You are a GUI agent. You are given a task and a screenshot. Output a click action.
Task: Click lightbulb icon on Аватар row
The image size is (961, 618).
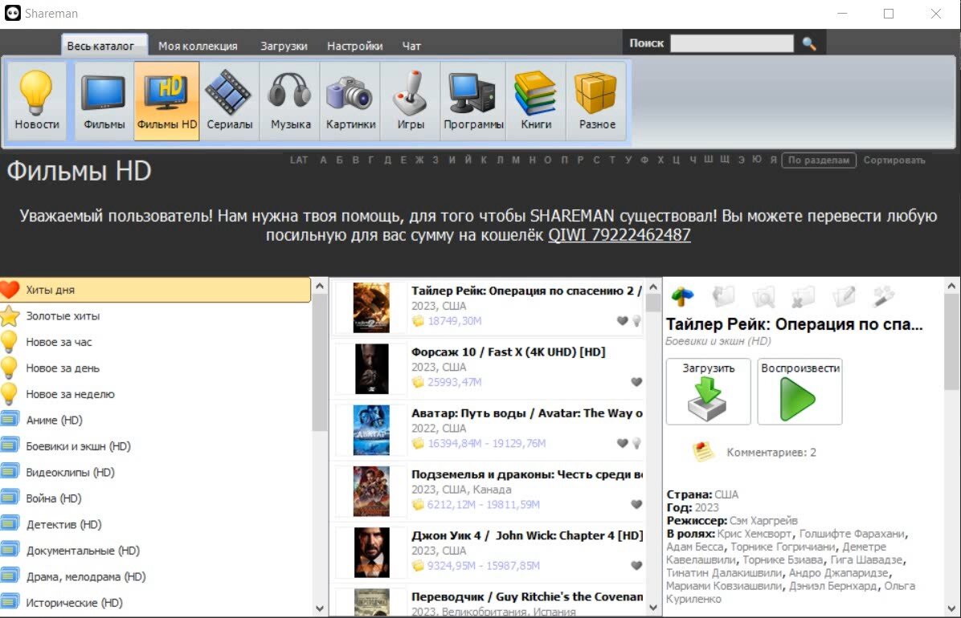click(637, 443)
